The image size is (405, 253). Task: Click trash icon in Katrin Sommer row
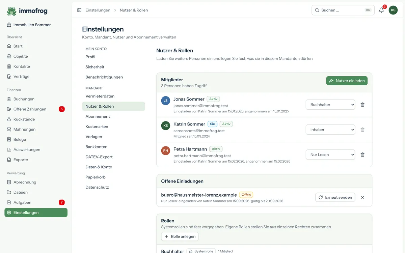[x=362, y=130]
